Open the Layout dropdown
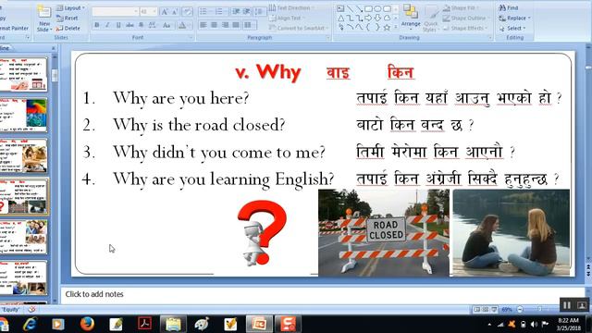Screen dimensions: 592x333 point(70,8)
